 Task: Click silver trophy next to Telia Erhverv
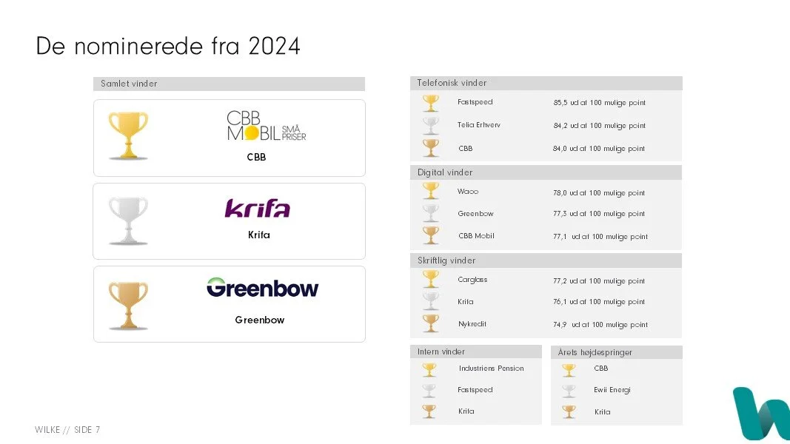coord(431,126)
